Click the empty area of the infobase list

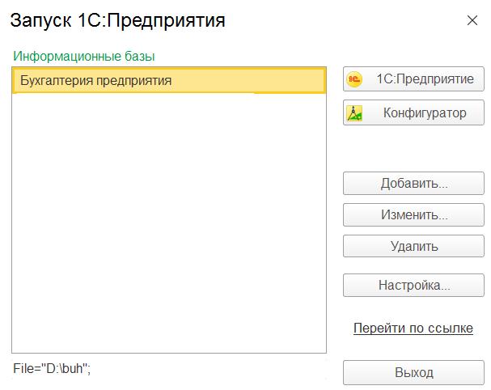168,227
